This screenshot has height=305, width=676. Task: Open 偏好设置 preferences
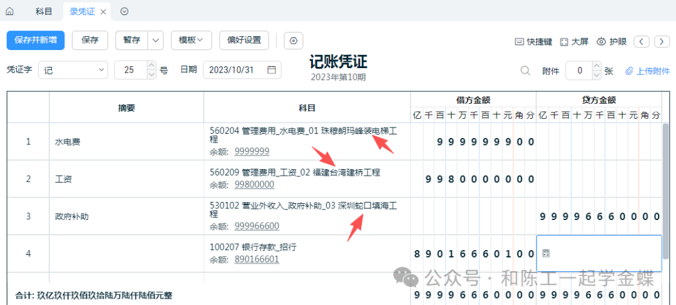pyautogui.click(x=243, y=41)
